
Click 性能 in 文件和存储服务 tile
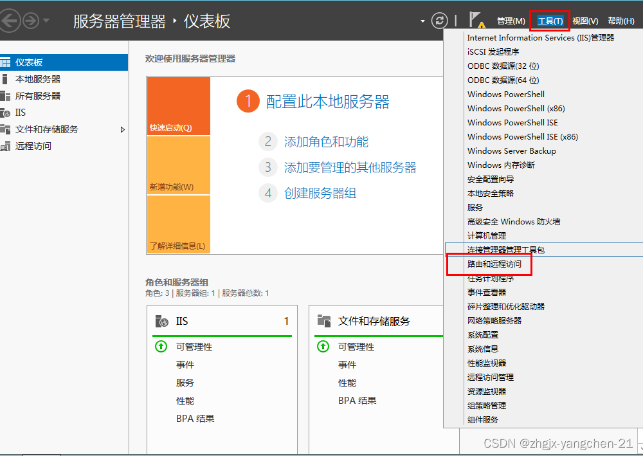click(347, 383)
